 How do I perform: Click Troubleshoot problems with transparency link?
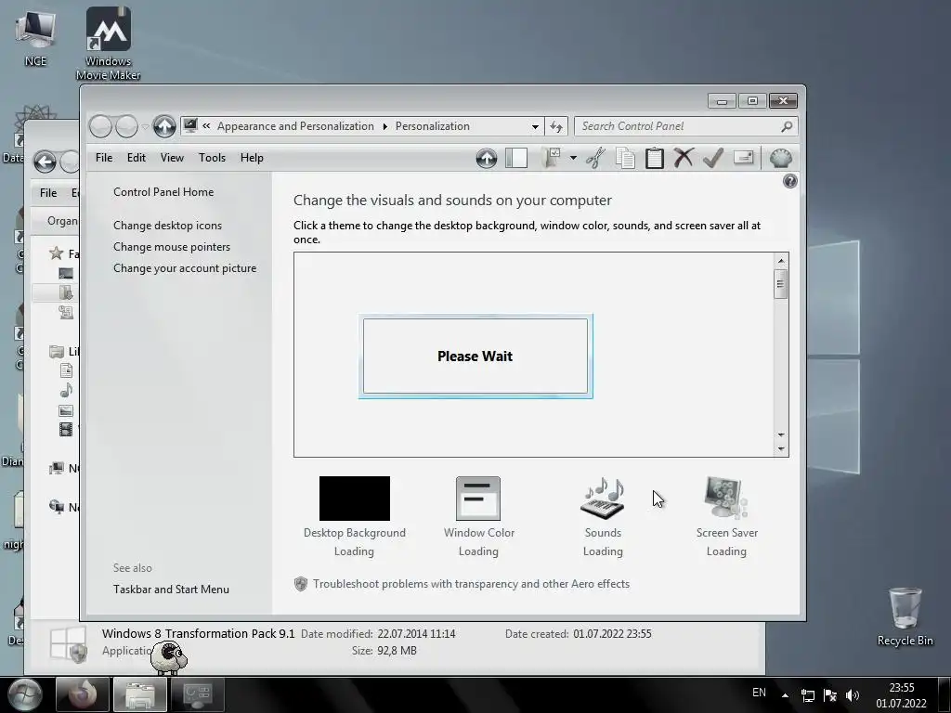point(471,584)
